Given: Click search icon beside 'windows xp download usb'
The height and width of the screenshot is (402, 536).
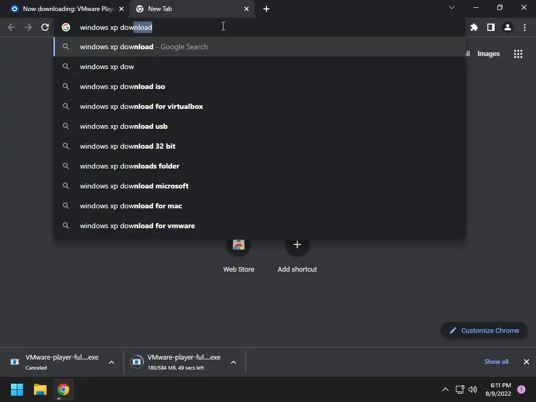Looking at the screenshot, I should pos(66,126).
